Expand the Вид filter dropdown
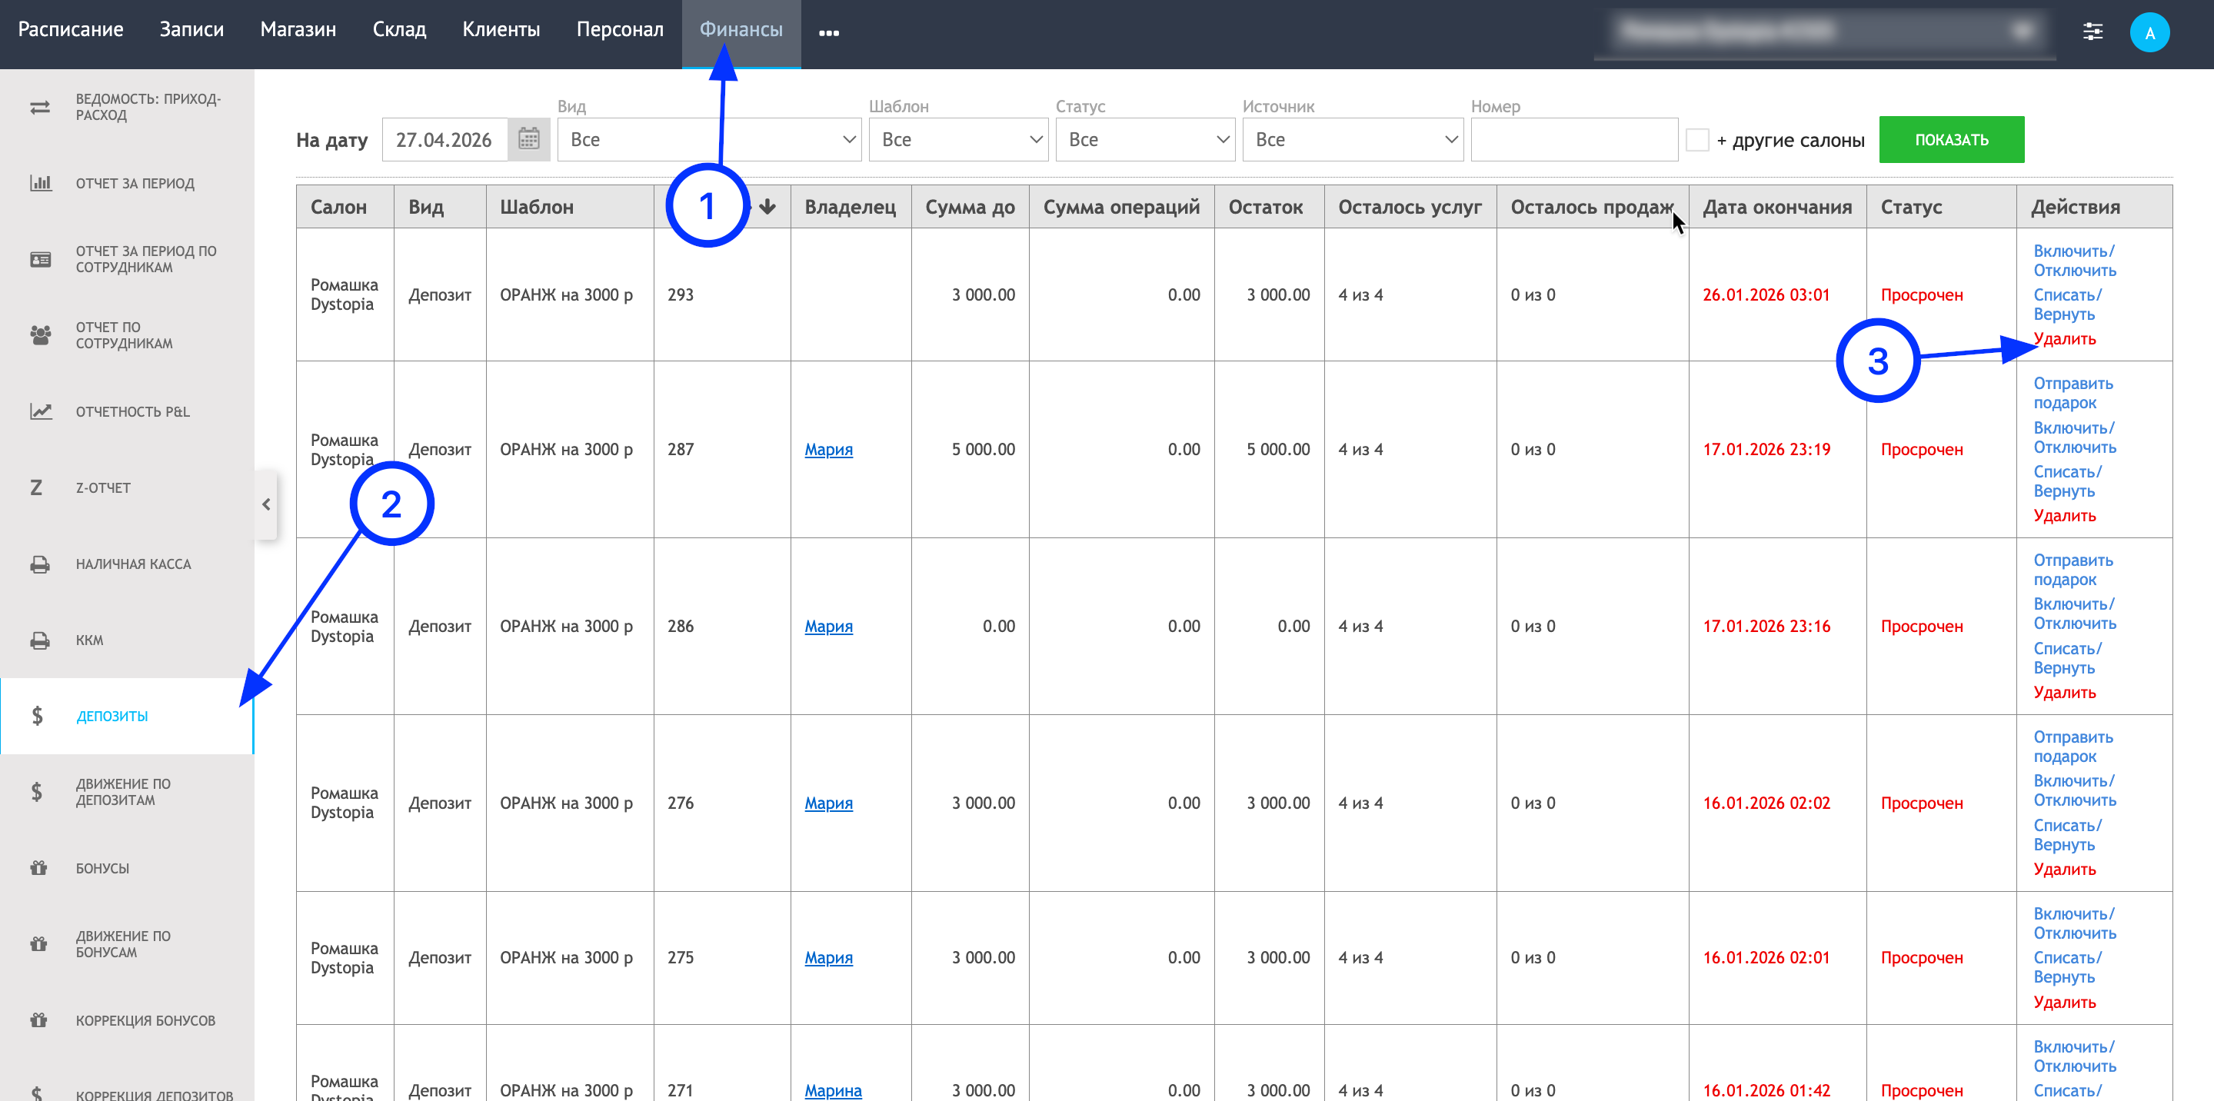This screenshot has width=2214, height=1101. pos(709,139)
